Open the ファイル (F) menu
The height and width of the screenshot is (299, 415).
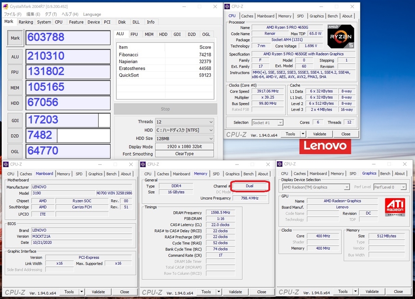[13, 14]
